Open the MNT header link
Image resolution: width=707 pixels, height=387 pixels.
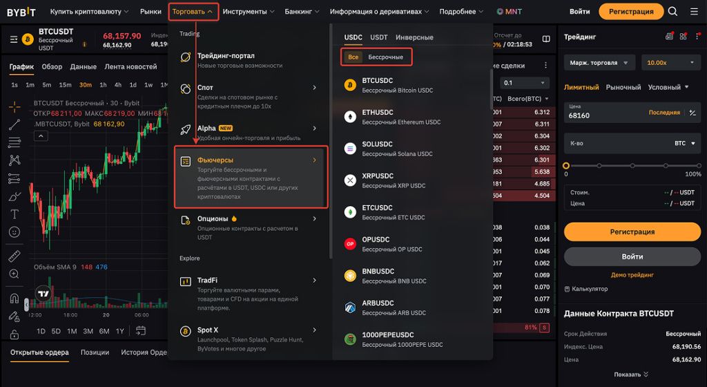[x=509, y=11]
